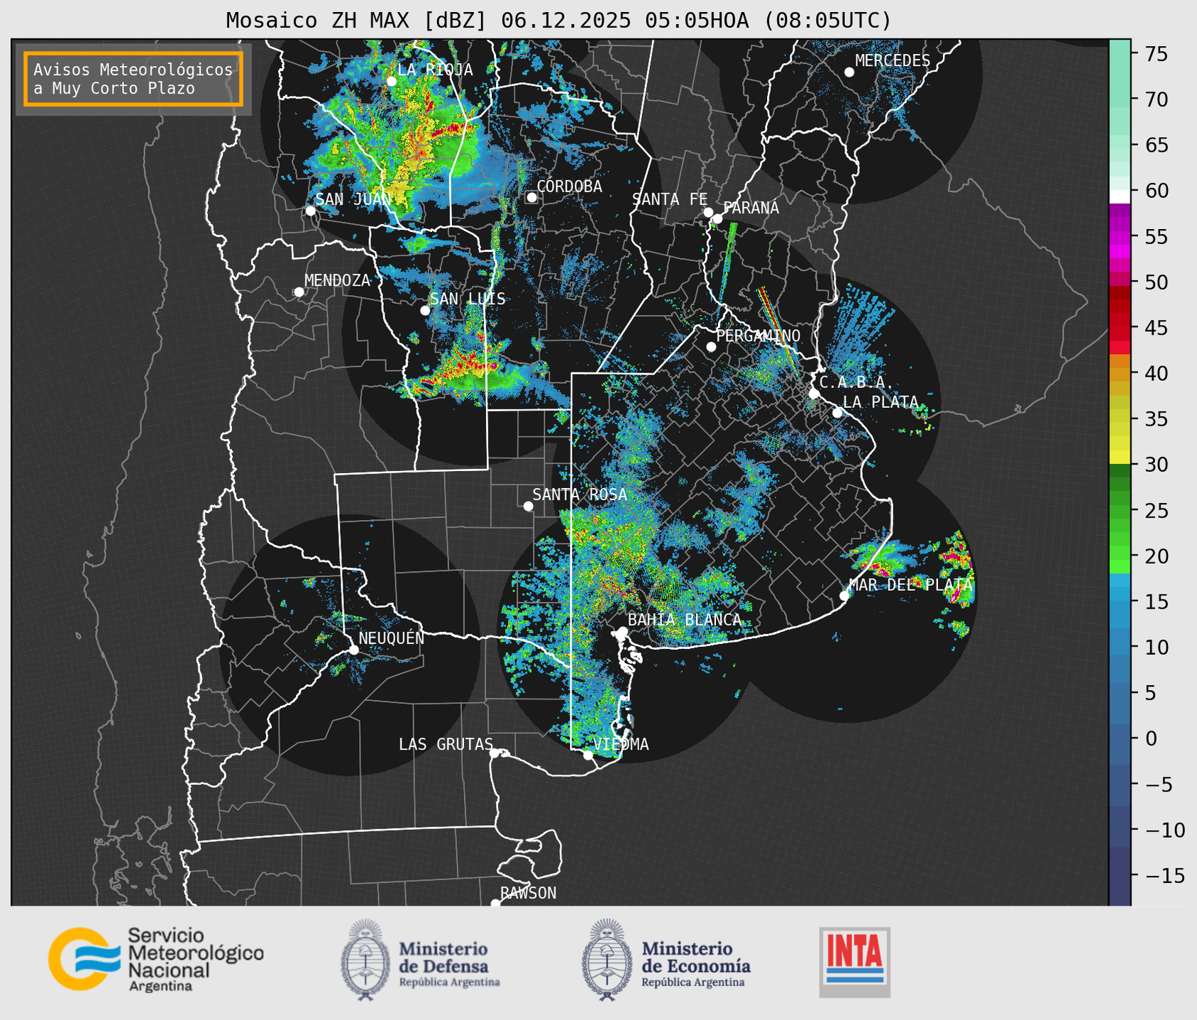The width and height of the screenshot is (1197, 1020).
Task: Click the SANTA ROSA label
Action: 580,494
